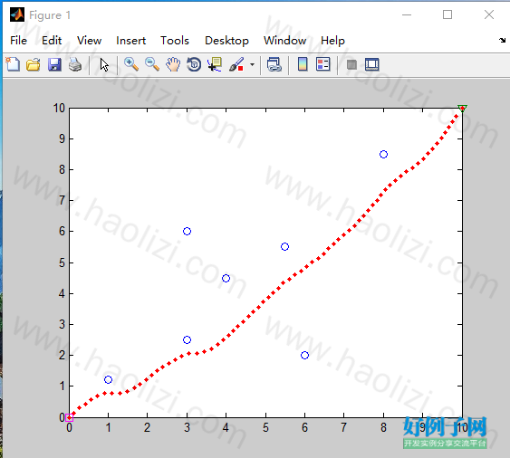
Task: Activate the Zoom Out magnifier tool
Action: tap(152, 64)
